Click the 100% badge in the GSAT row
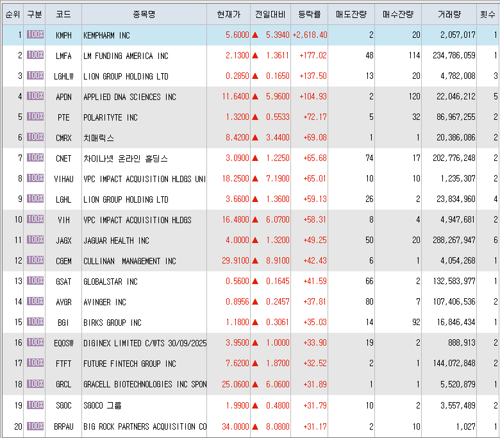Viewport: 500px width, 438px height. pos(35,281)
